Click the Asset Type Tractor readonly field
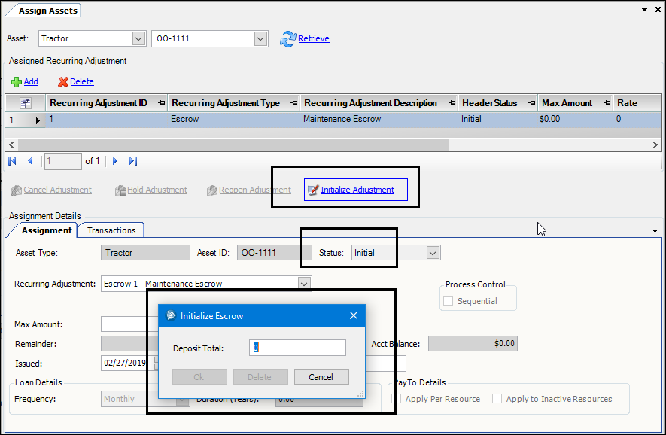Screen dimensions: 666x435 145,253
